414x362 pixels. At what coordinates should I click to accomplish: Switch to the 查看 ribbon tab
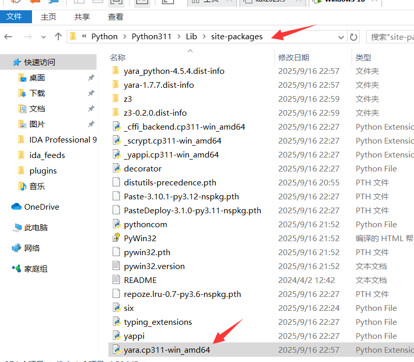[x=116, y=17]
